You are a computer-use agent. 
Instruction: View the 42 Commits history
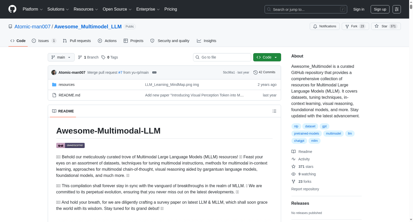click(x=264, y=72)
